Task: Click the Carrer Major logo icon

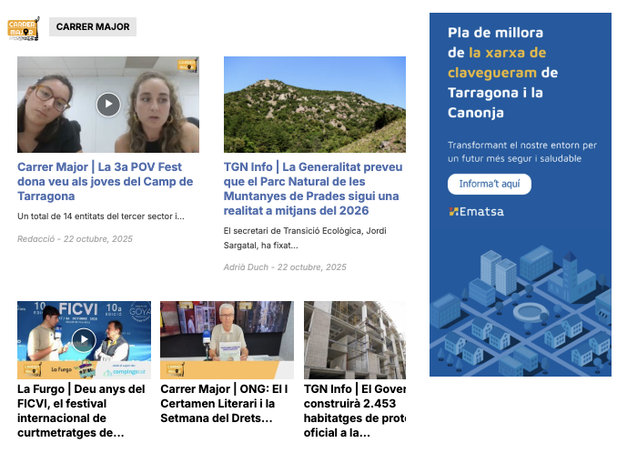Action: (x=23, y=28)
